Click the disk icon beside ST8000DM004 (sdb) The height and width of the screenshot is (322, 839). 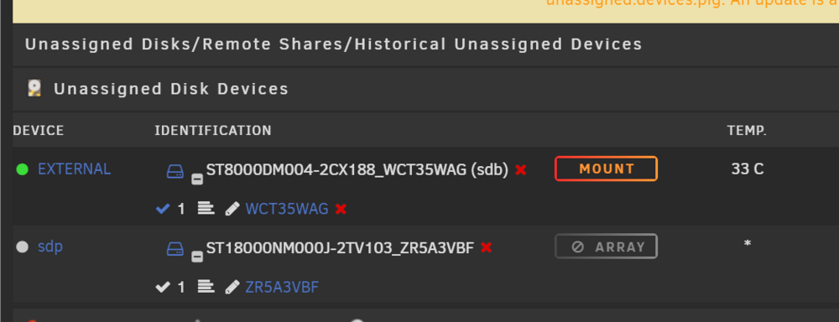(175, 172)
